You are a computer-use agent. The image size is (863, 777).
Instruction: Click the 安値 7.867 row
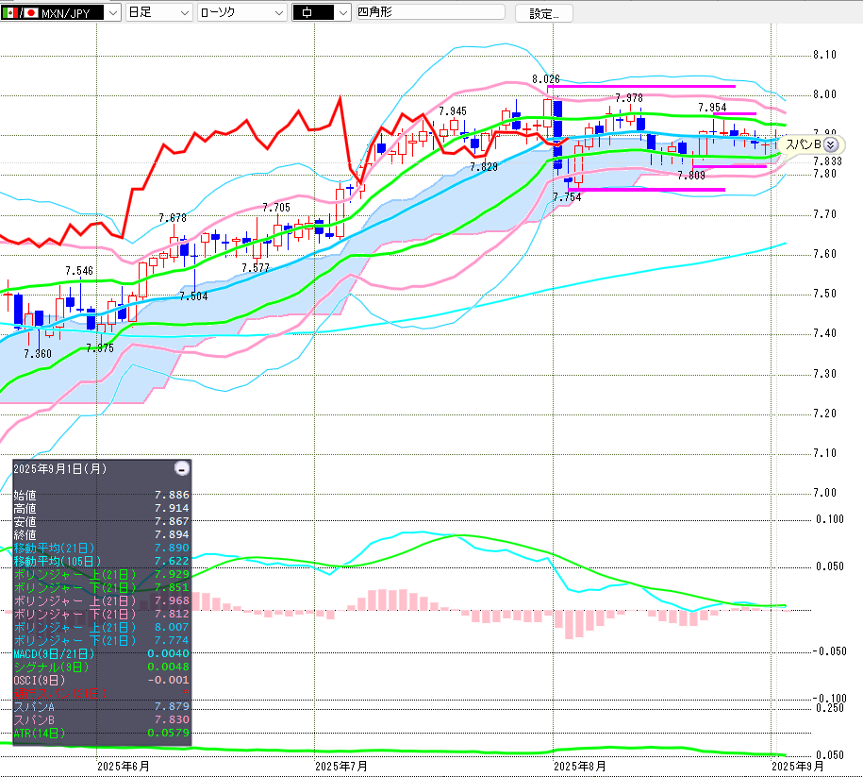(x=101, y=521)
